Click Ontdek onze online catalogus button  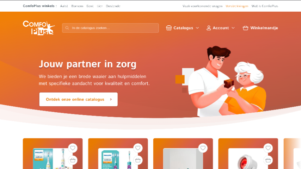click(79, 99)
